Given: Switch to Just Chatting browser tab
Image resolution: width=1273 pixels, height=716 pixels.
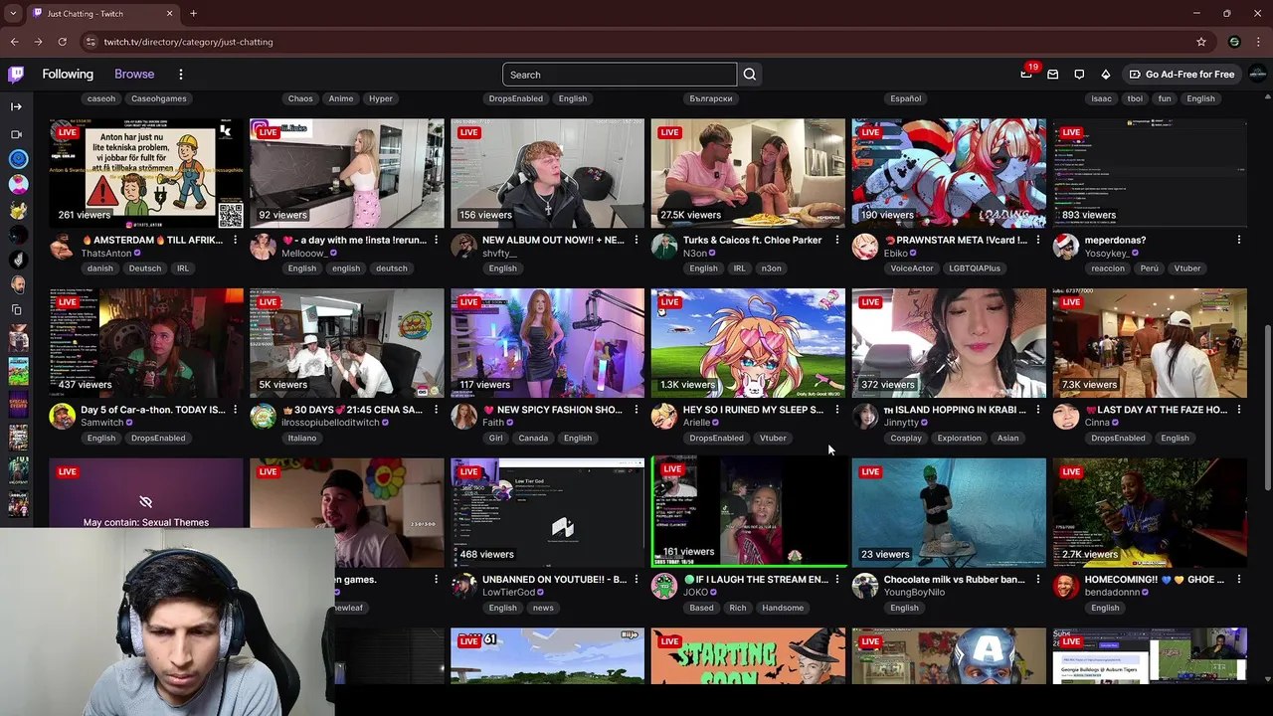Looking at the screenshot, I should pos(101,13).
